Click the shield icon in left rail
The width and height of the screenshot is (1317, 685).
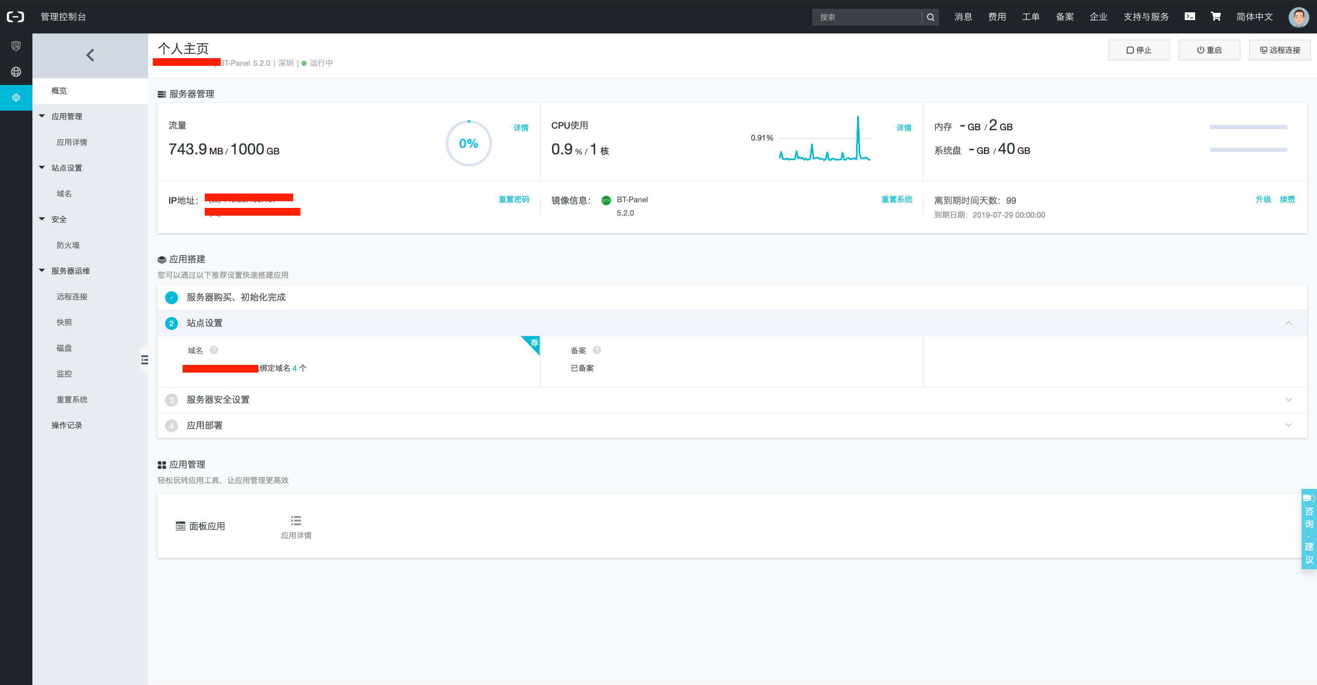pos(16,46)
